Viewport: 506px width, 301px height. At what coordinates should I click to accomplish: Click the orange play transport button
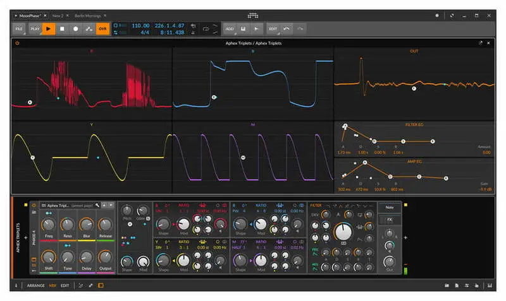pyautogui.click(x=49, y=28)
